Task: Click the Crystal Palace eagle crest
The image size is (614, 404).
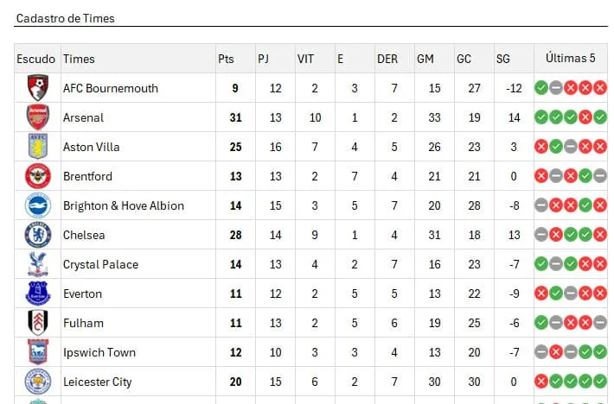Action: 37,264
